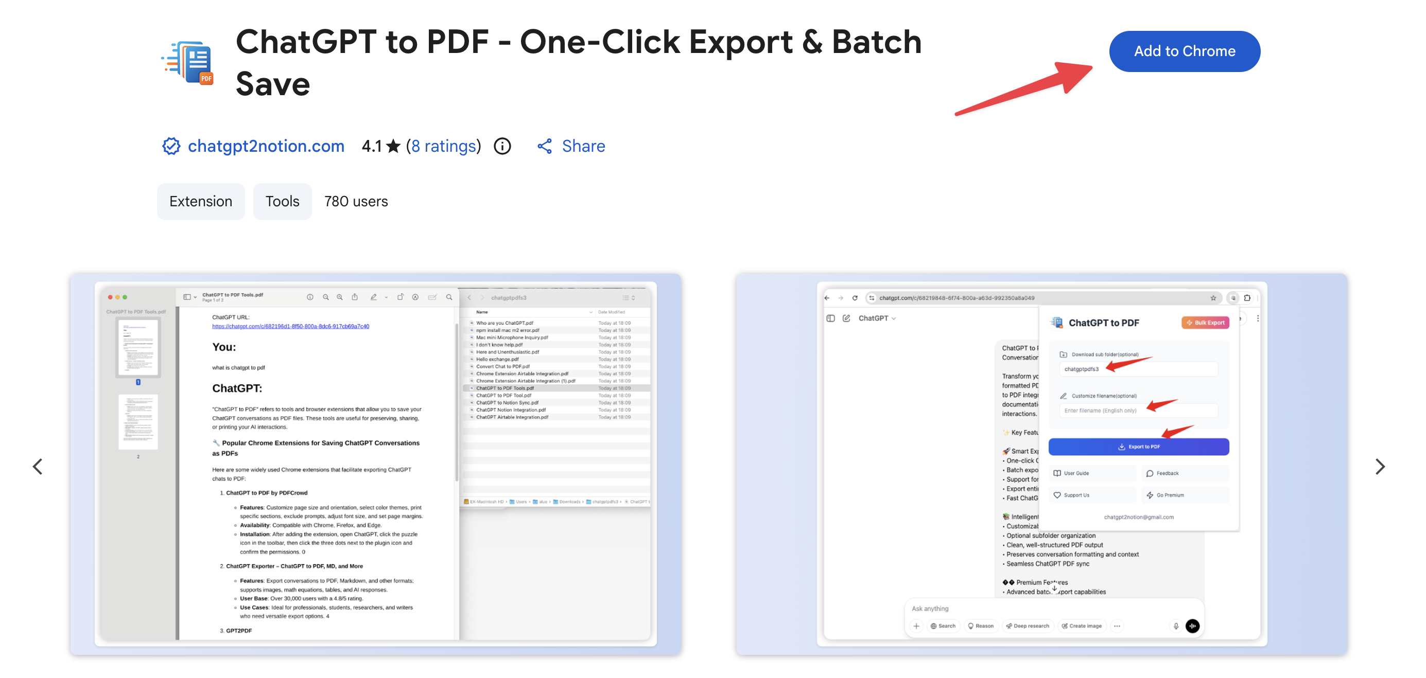Image resolution: width=1426 pixels, height=678 pixels.
Task: Click the Download sub folder field
Action: pyautogui.click(x=1138, y=369)
